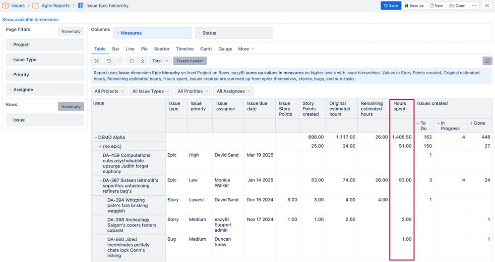Screen dimensions: 495x262
Task: Create a New report
Action: coord(436,5)
